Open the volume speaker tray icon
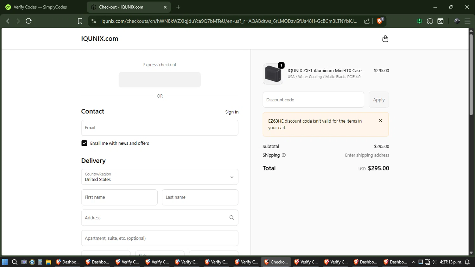 (x=434, y=262)
